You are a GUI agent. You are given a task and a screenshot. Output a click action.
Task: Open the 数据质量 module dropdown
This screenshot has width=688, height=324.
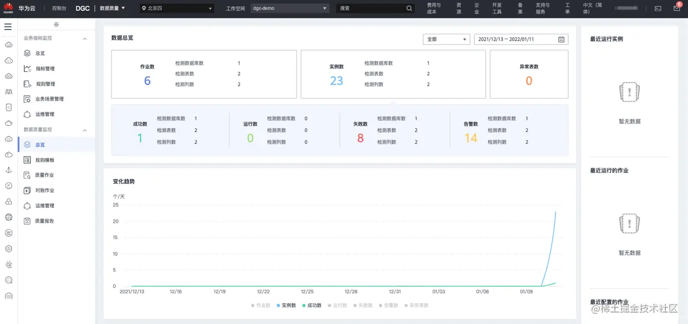(113, 9)
